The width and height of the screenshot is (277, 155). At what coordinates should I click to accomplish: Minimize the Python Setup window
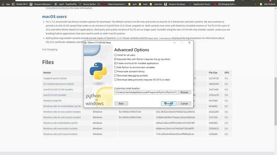174,43
